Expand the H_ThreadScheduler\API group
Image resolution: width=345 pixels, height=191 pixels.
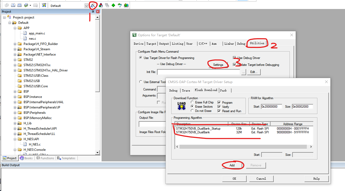[15, 129]
